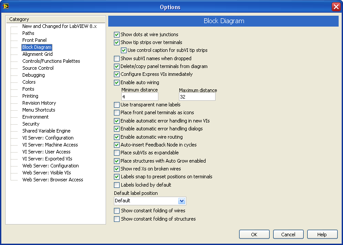Viewport: 343px width, 245px height.
Task: Open the Security category
Action: coord(31,124)
